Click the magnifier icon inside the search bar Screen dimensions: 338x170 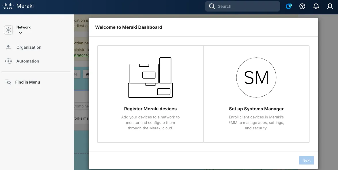[x=212, y=6]
